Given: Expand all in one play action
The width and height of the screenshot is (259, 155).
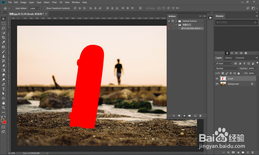Looking at the screenshot, I should pyautogui.click(x=179, y=28).
